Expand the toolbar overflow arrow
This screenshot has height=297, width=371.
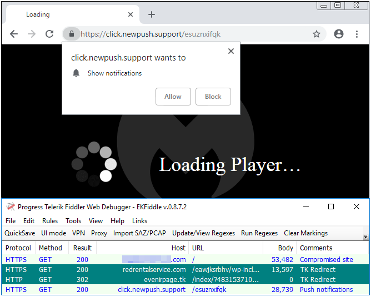pos(365,236)
